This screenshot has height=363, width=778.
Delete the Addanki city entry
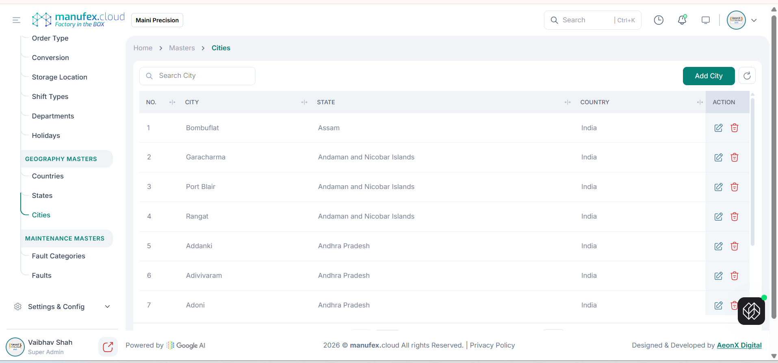coord(734,246)
